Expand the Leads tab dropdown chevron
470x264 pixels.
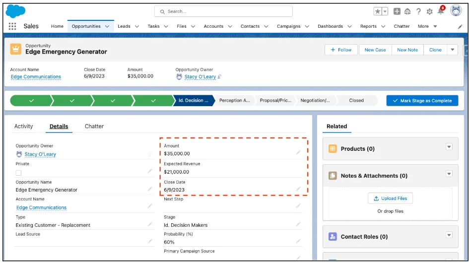[136, 26]
